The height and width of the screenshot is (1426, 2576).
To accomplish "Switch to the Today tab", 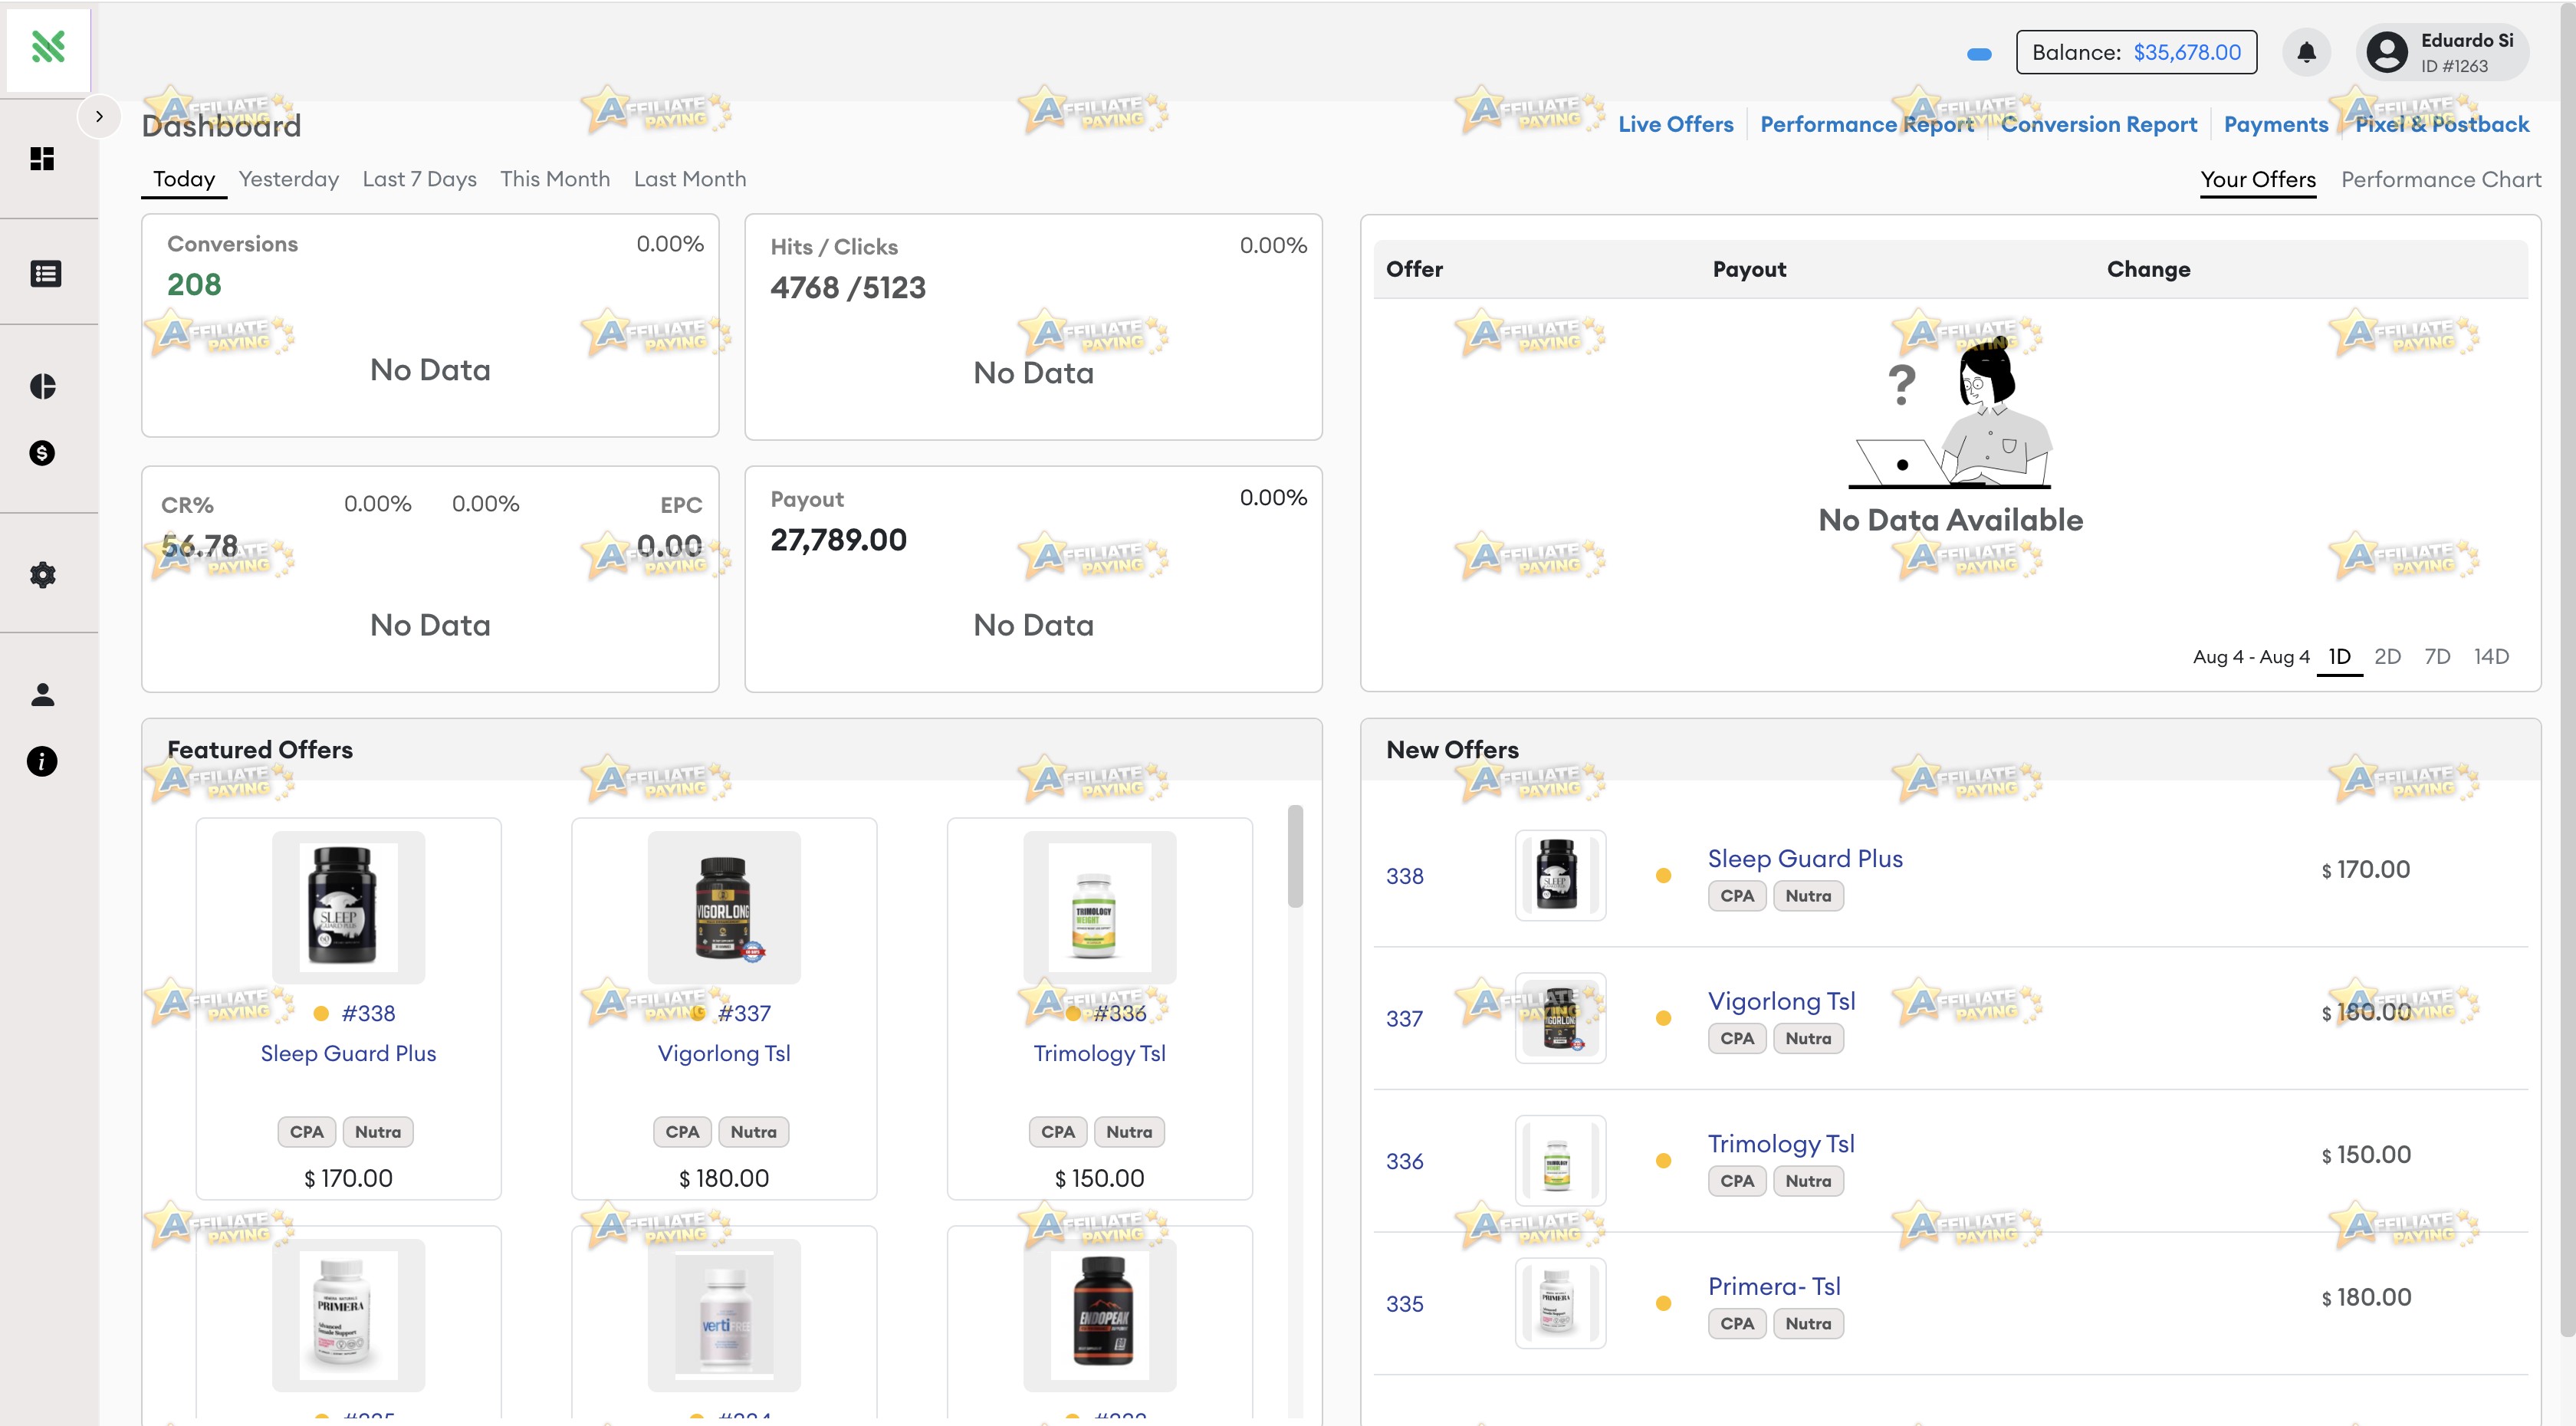I will coord(184,179).
